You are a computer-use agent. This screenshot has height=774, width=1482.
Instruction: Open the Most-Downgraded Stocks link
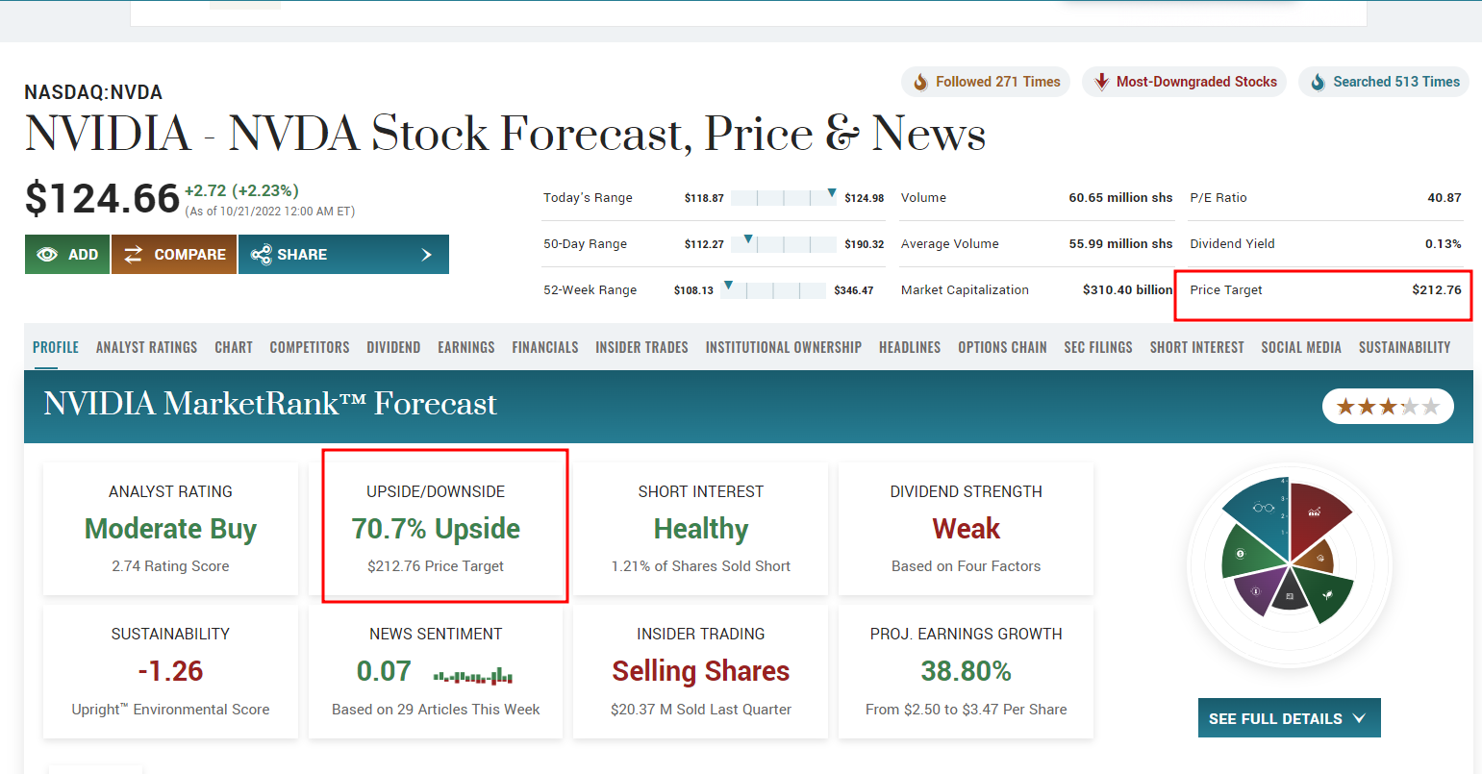[1185, 83]
